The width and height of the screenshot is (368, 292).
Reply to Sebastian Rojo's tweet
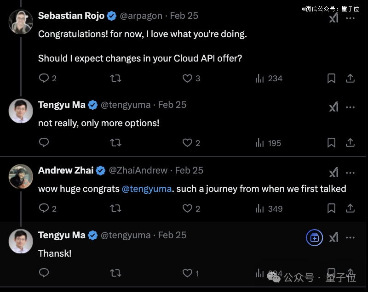(44, 78)
